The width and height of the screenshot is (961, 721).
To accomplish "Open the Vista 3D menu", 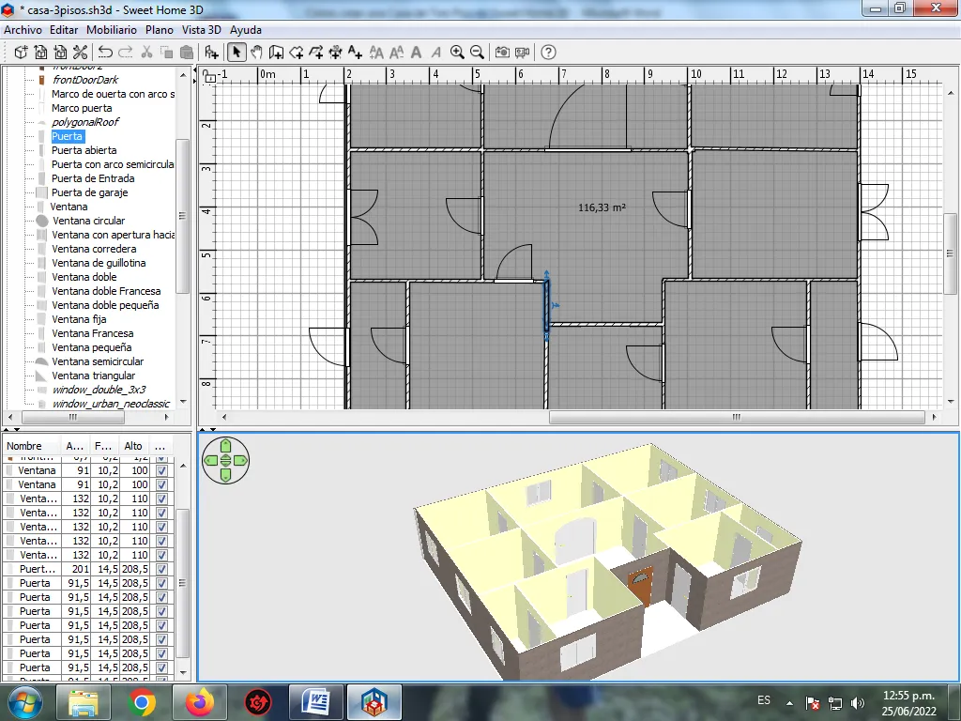I will point(202,29).
